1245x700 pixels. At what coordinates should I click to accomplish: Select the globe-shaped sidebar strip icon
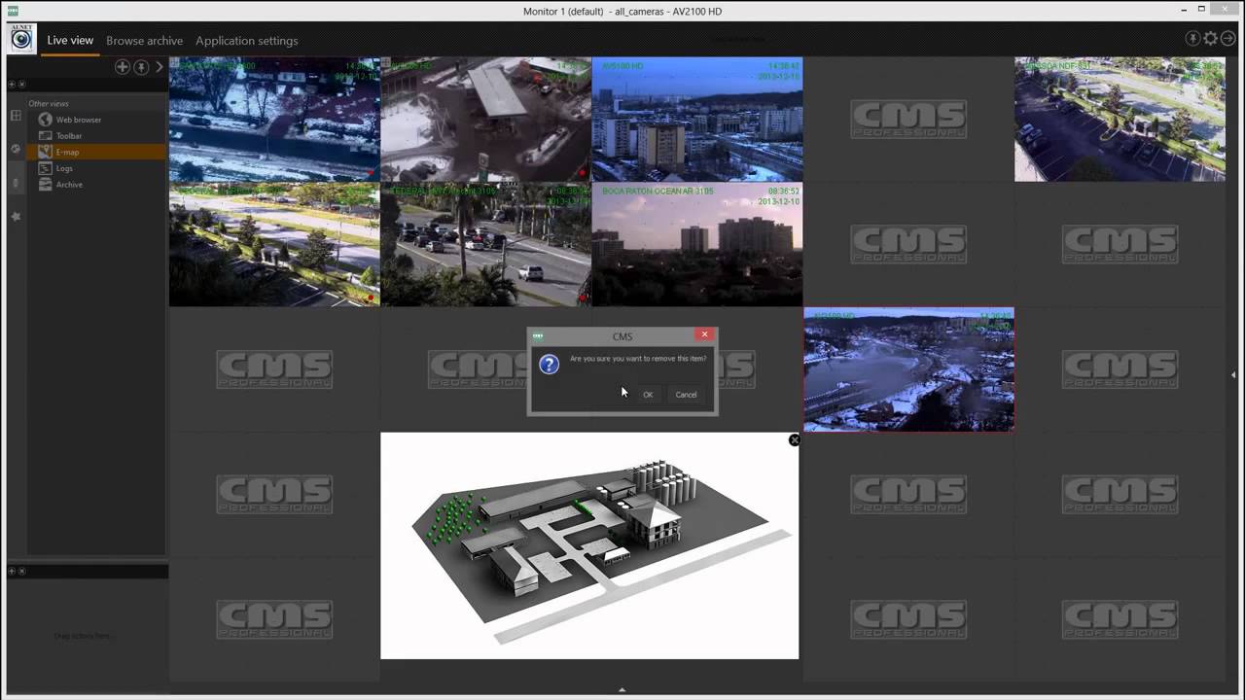point(16,149)
